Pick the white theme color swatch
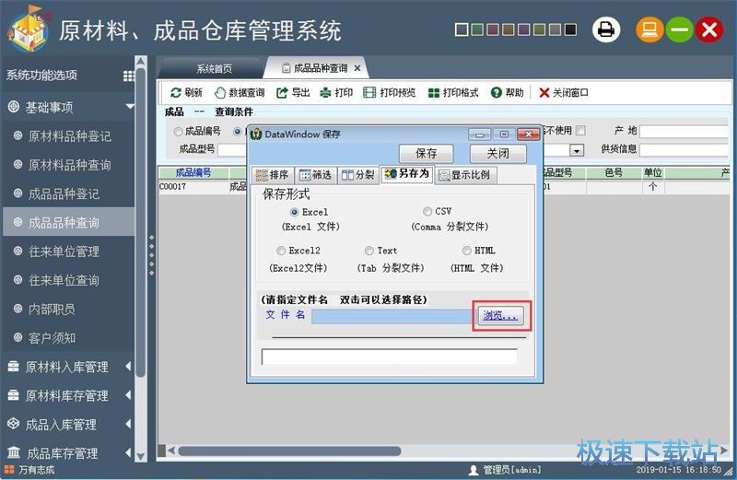 coord(462,30)
